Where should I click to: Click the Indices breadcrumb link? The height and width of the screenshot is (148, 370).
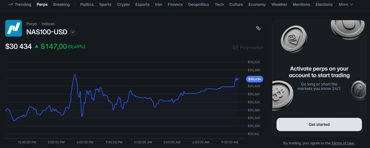48,24
